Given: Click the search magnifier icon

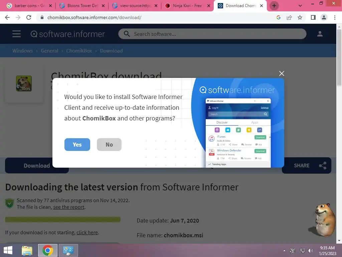Looking at the screenshot, I should pos(127,34).
